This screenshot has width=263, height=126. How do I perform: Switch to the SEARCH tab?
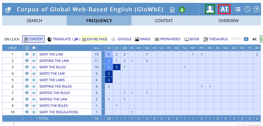coord(34,21)
